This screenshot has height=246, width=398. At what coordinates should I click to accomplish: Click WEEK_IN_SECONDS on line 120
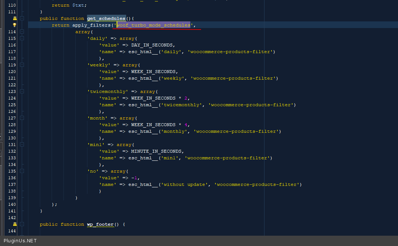pyautogui.click(x=153, y=72)
